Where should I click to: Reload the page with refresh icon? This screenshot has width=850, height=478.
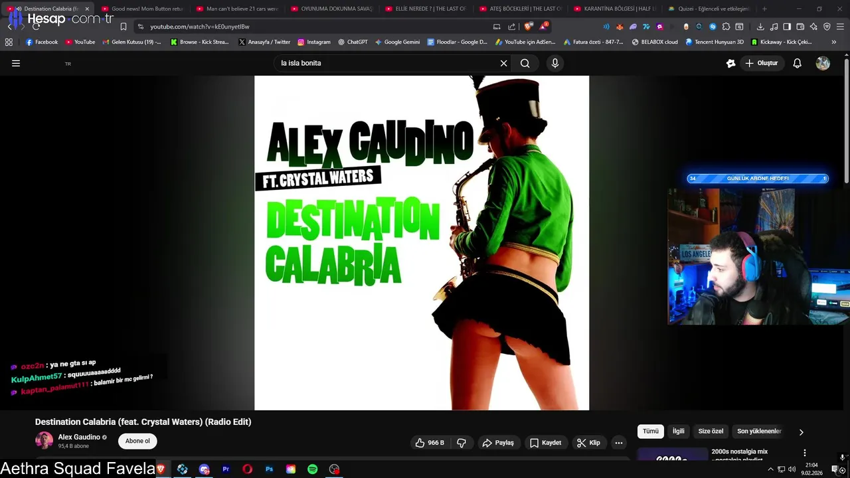coord(36,27)
